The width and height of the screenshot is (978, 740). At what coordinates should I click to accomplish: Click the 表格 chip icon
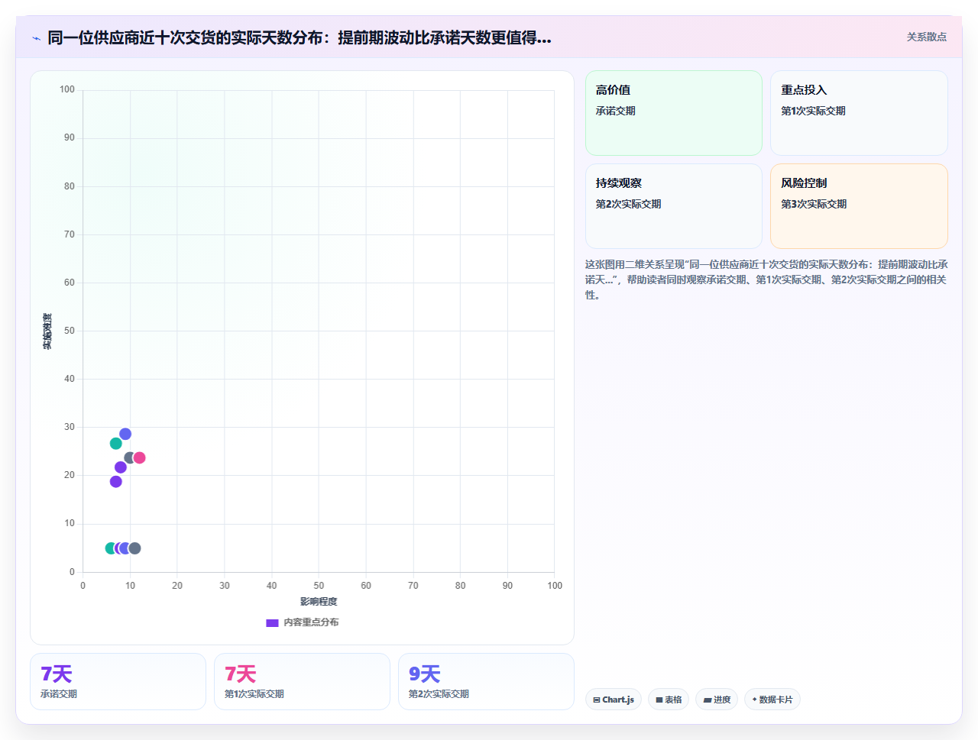[659, 700]
